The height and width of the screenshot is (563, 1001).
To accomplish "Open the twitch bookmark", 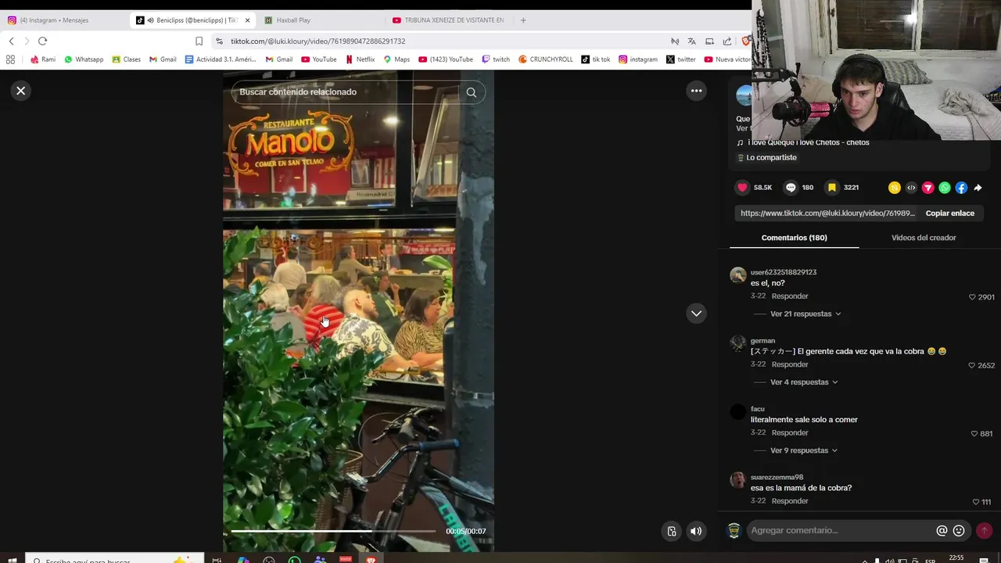I will pos(496,59).
